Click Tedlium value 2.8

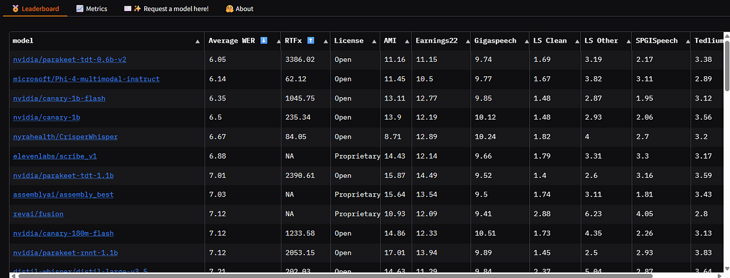click(701, 214)
